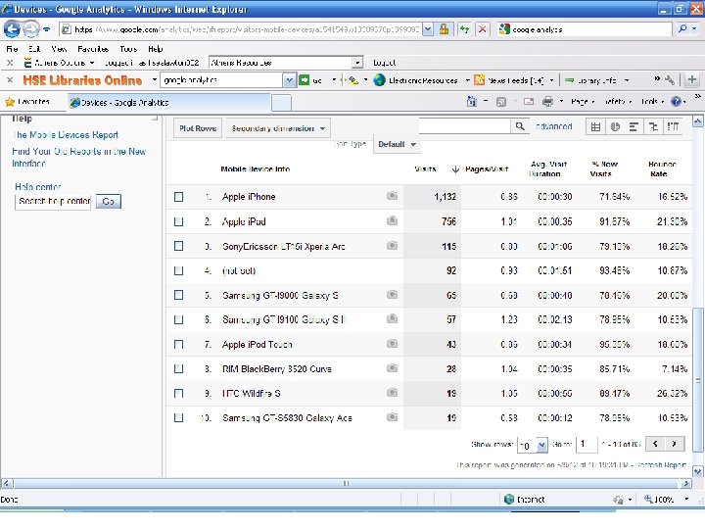Click the green refresh arrows icon
The width and height of the screenshot is (705, 529).
(x=464, y=29)
